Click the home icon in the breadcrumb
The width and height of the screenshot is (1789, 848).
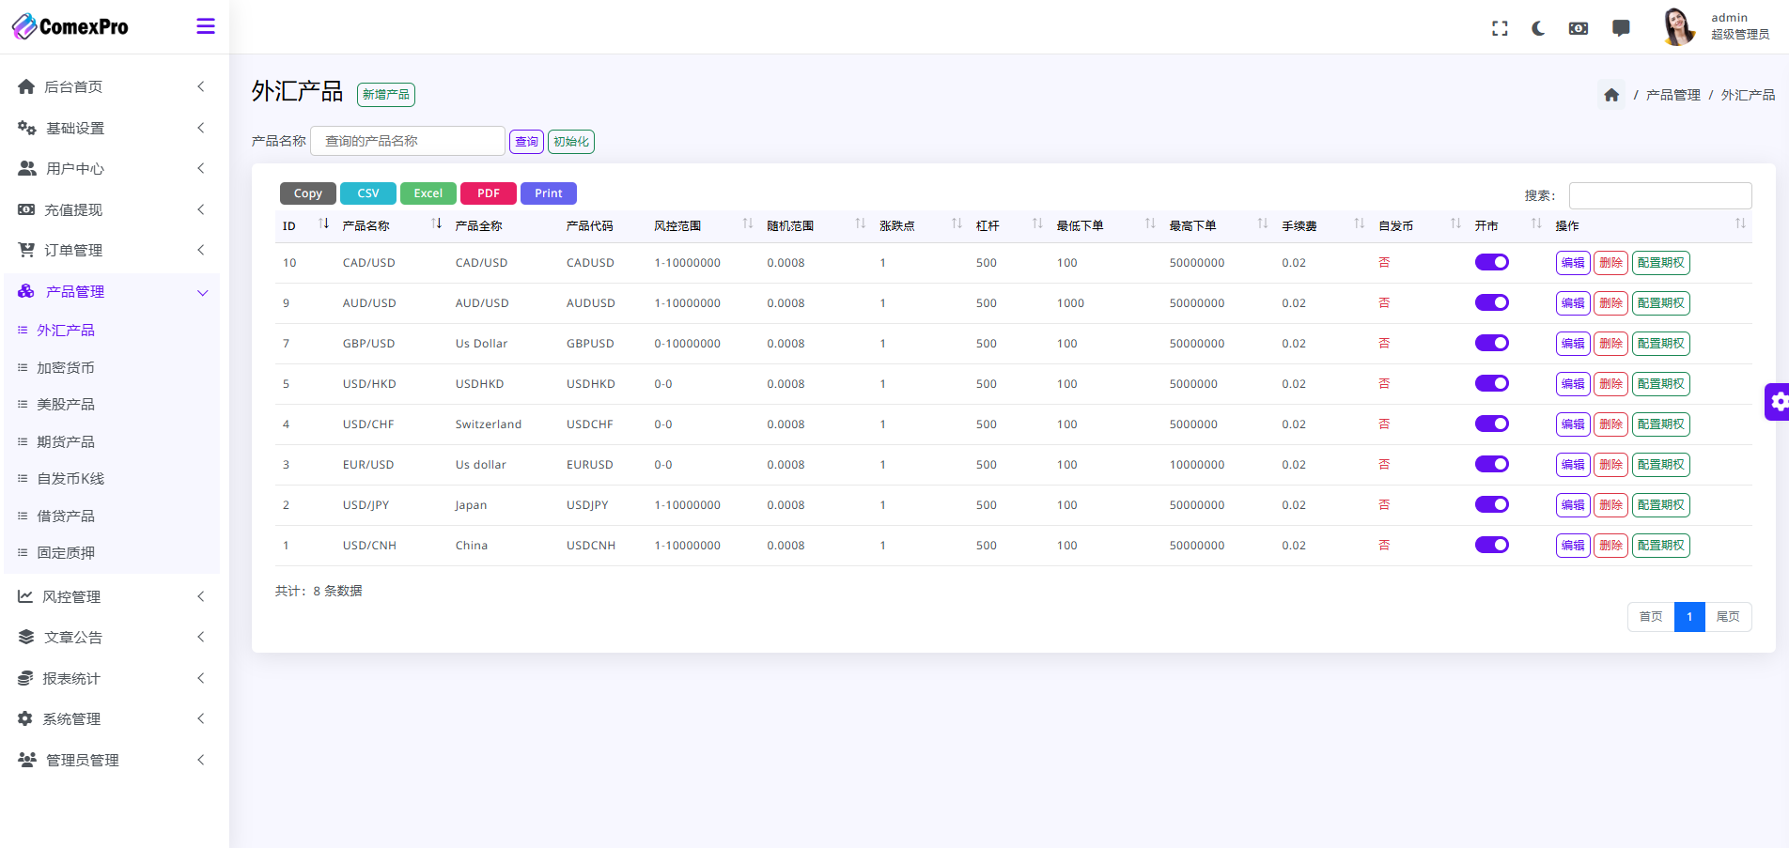[1611, 95]
